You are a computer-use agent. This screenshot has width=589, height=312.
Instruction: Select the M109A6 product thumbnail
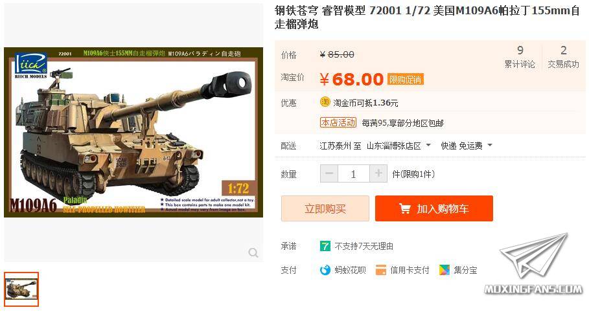[x=21, y=289]
